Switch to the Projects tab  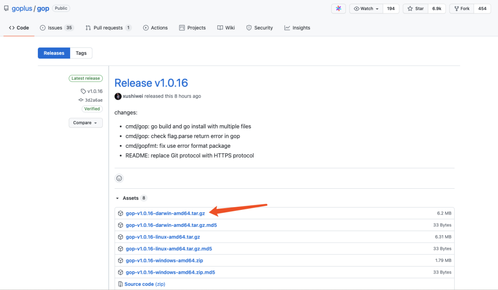pyautogui.click(x=192, y=28)
